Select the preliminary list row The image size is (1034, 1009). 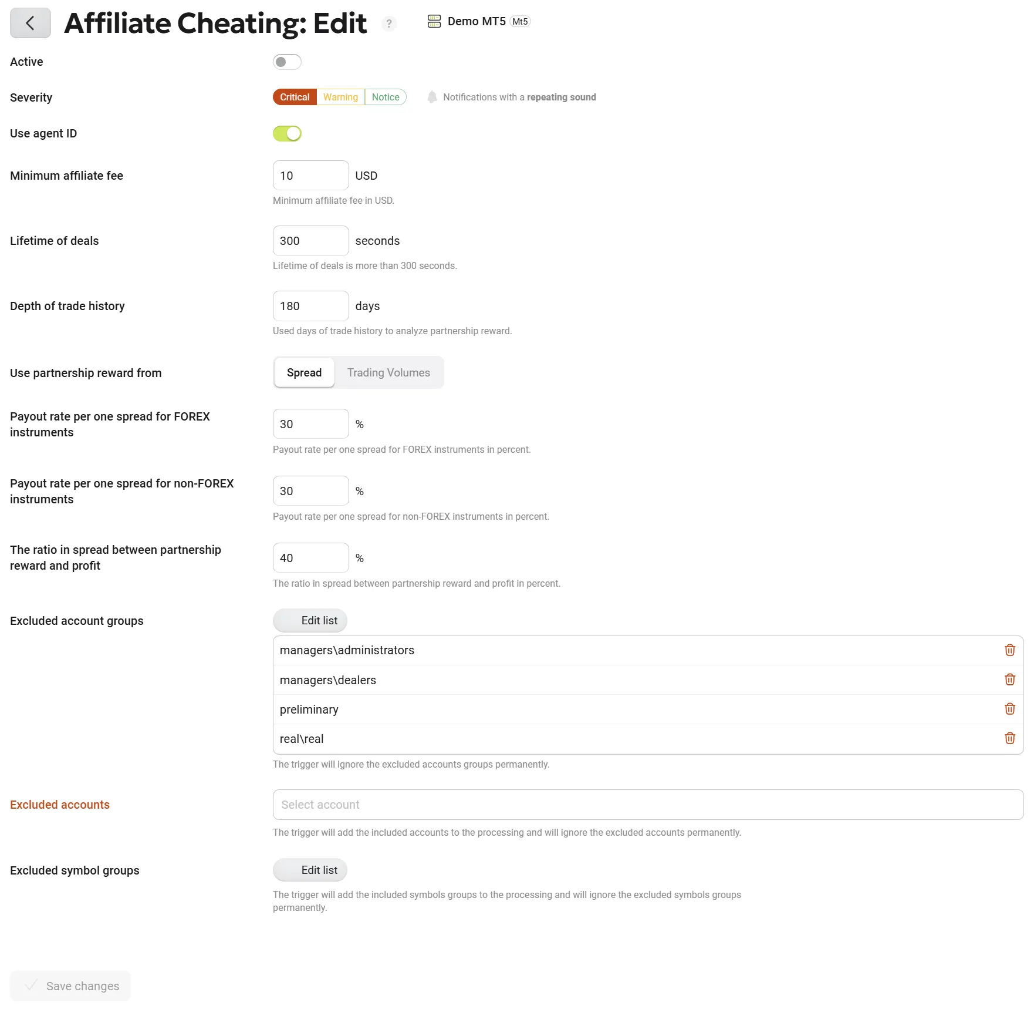pyautogui.click(x=648, y=709)
